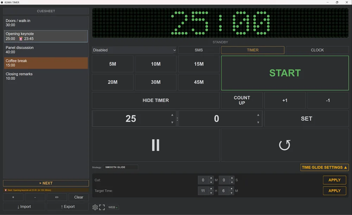Screen dimensions: 352x215
Task: Switch to TIMER mode
Action: [x=252, y=50]
